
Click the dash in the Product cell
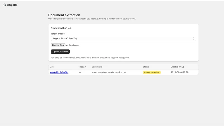click(x=80, y=73)
